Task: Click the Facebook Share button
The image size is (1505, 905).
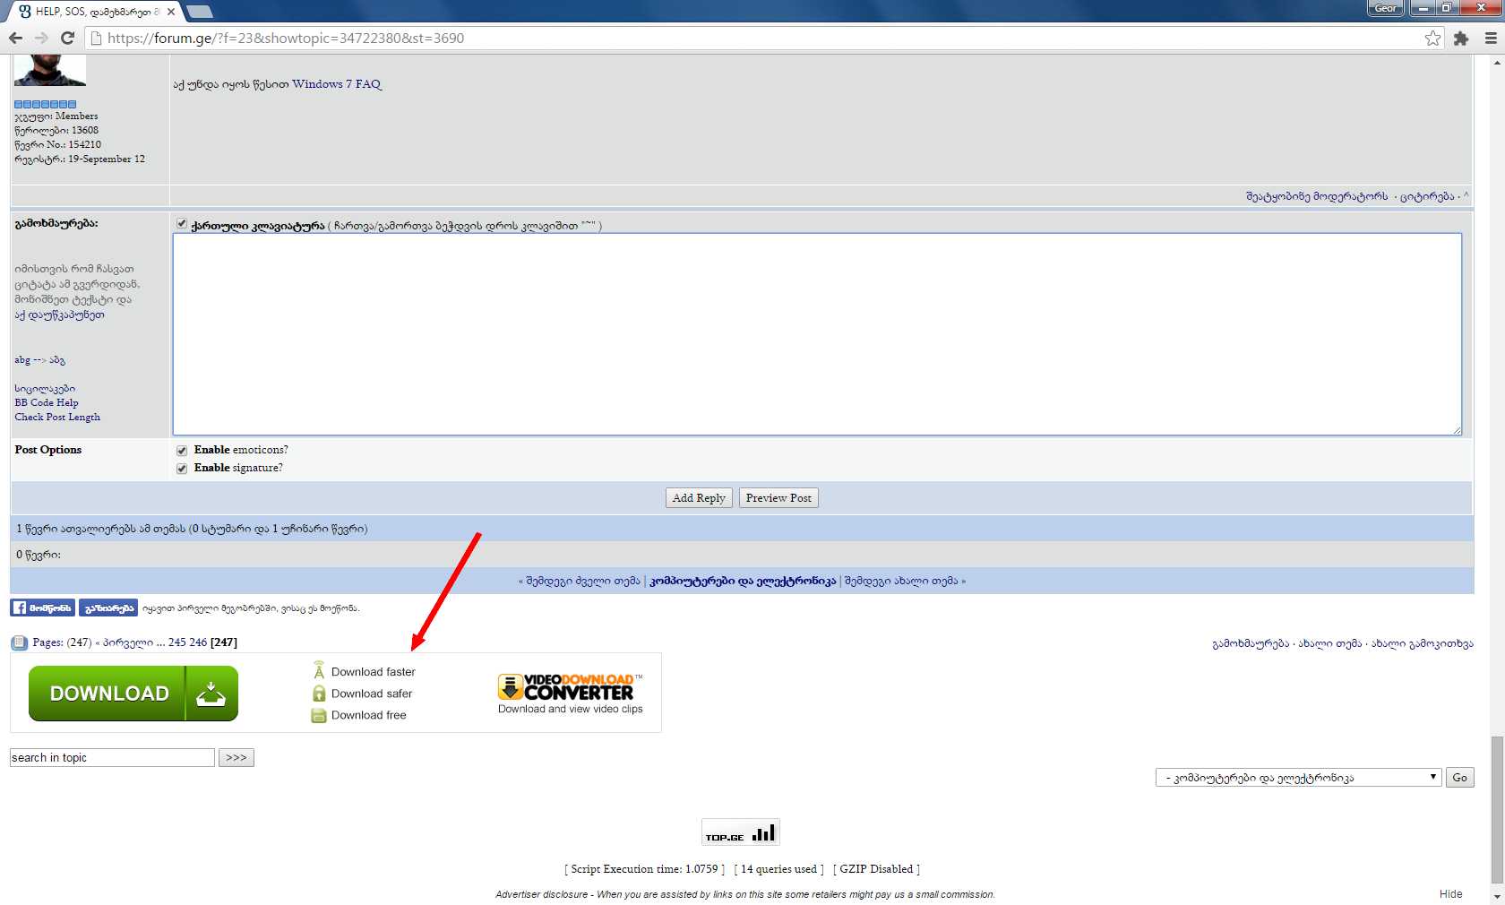Action: point(108,608)
